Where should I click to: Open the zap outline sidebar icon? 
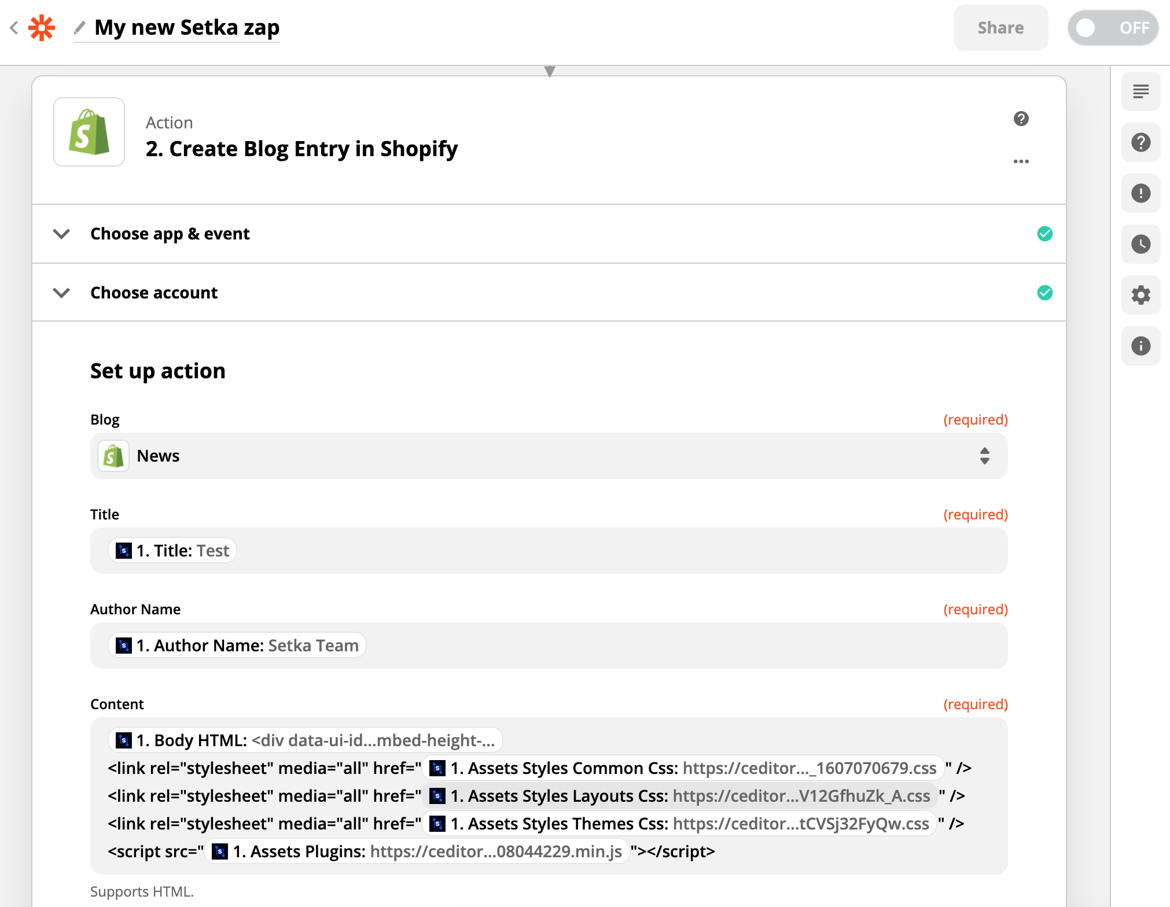(x=1140, y=91)
